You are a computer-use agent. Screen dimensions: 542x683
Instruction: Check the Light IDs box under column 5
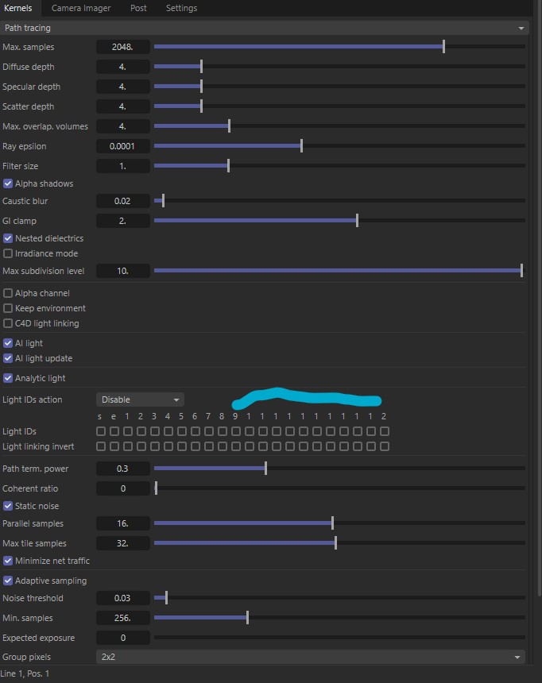click(182, 431)
